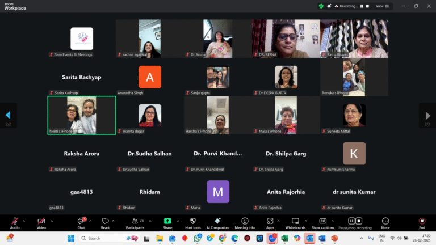Open the React emoji menu
Viewport: 436px width, 245px height.
click(x=105, y=221)
